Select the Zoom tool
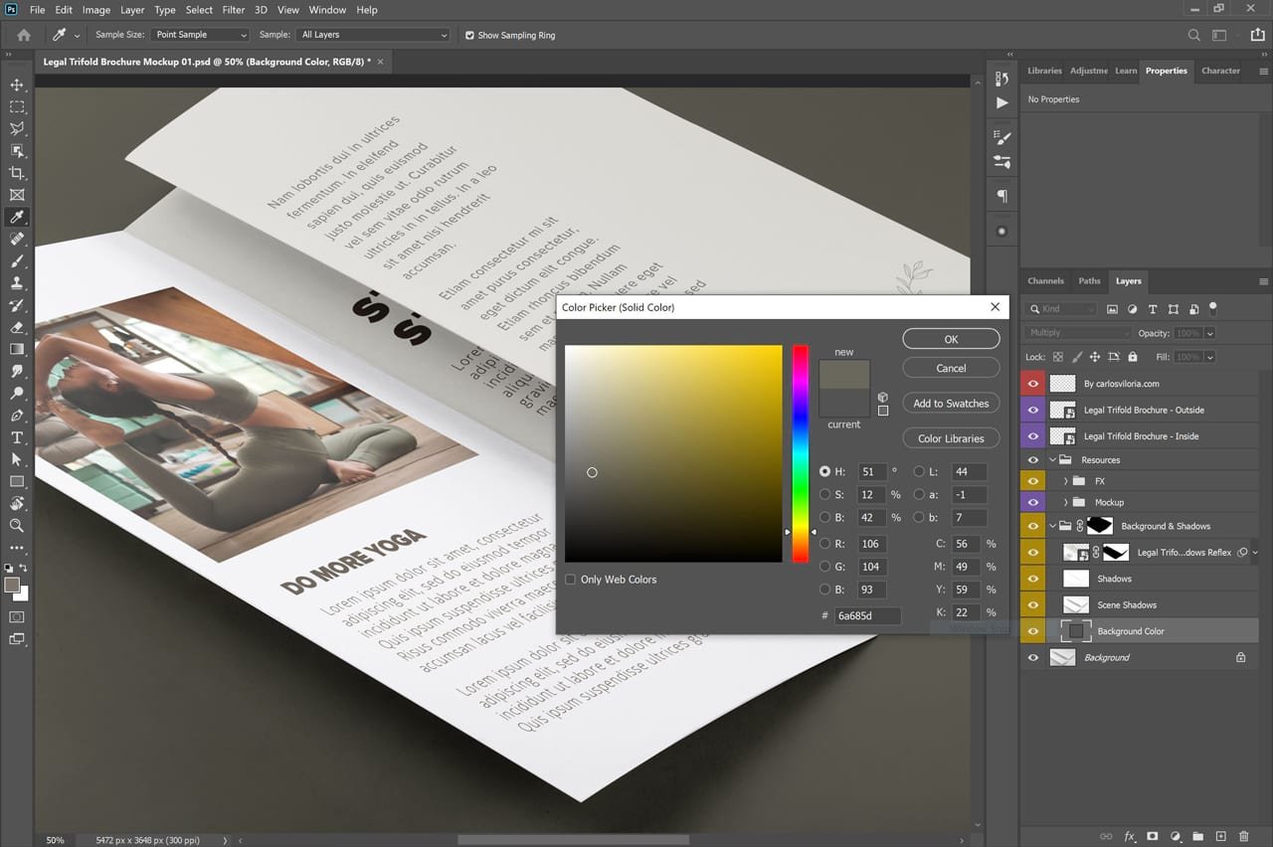Screen dimensions: 1273x847 click(x=17, y=525)
